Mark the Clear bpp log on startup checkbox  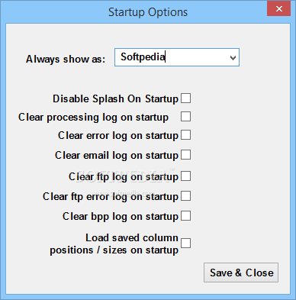click(185, 216)
